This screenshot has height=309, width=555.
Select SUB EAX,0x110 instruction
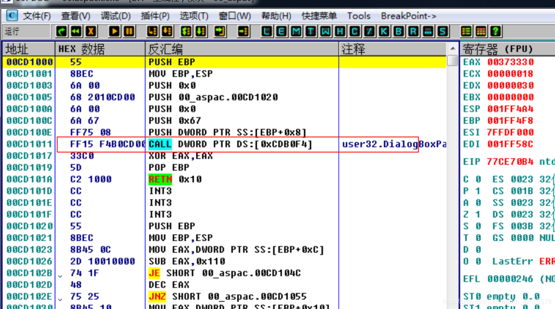click(x=187, y=262)
